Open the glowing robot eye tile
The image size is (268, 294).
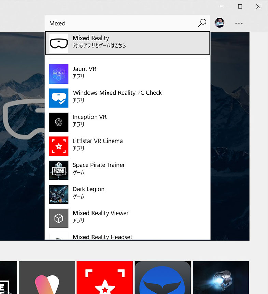[x=221, y=277]
